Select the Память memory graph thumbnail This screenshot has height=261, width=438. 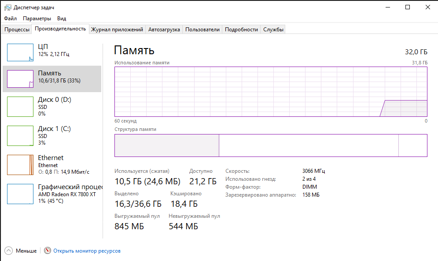(x=20, y=79)
